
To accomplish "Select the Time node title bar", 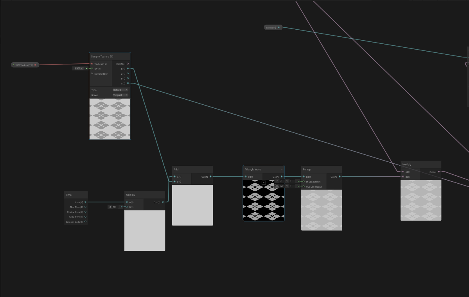I will 76,195.
